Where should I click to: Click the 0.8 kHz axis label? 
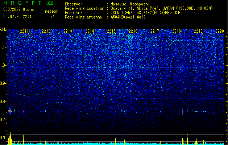(x=3, y=101)
